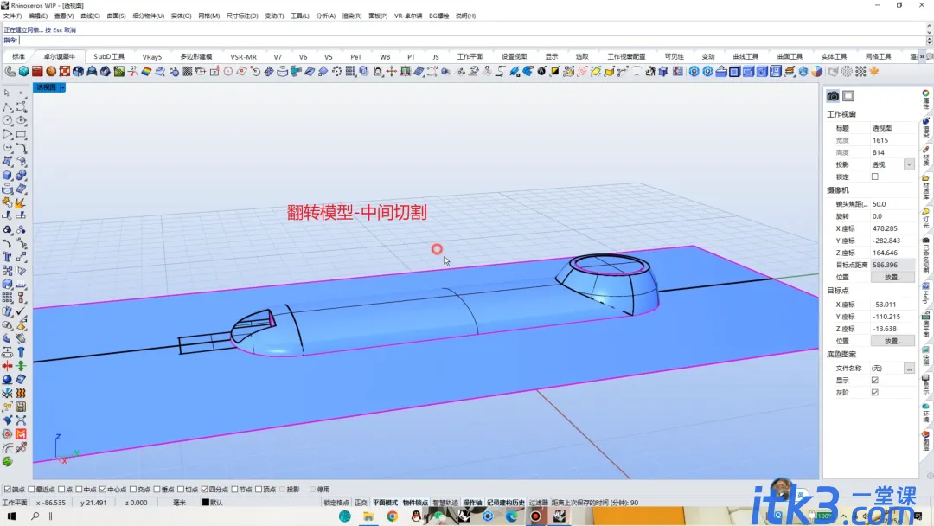Enable the 中点 midpoint osnap checkbox
The height and width of the screenshot is (526, 934).
click(x=80, y=489)
